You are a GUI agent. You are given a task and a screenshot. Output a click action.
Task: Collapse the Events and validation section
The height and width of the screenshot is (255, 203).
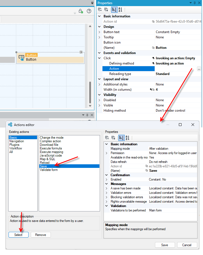[99, 53]
